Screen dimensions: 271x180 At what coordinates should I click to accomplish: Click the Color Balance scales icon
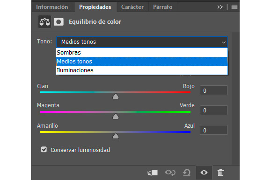tap(44, 22)
